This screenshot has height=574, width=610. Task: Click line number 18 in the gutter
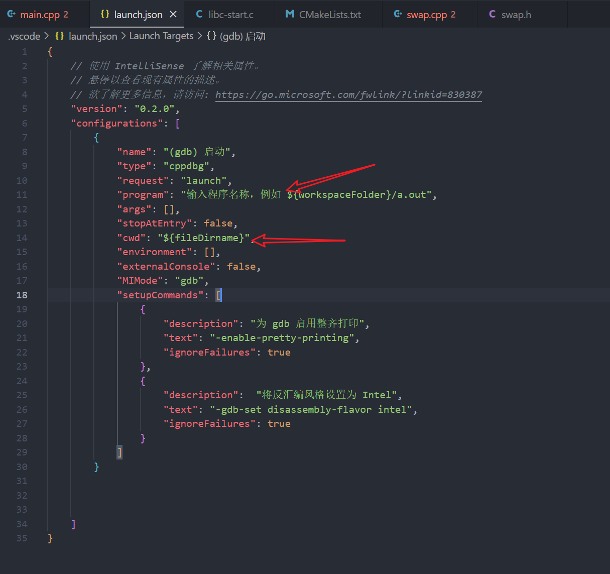coord(22,295)
